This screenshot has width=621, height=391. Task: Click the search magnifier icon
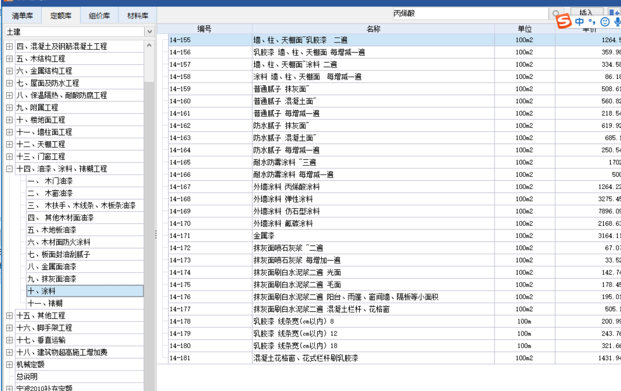(x=555, y=14)
